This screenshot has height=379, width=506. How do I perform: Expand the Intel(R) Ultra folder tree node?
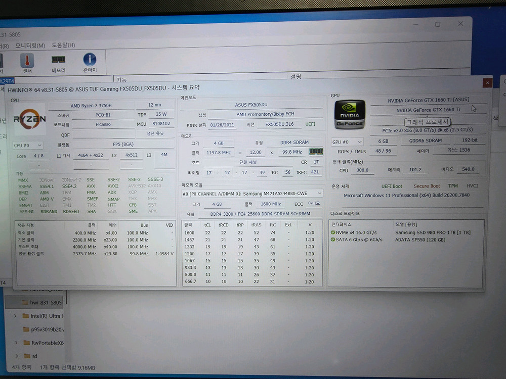point(15,316)
